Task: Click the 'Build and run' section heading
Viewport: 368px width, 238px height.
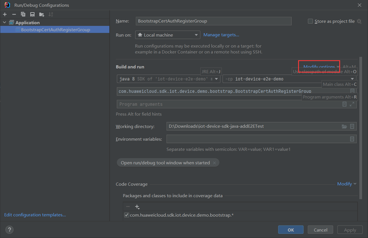Action: pos(130,67)
